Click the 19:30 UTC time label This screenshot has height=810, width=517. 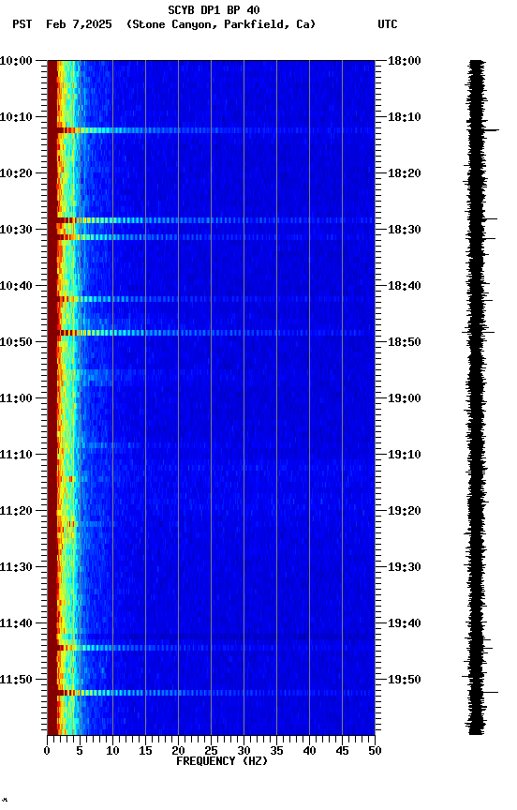[x=405, y=567]
